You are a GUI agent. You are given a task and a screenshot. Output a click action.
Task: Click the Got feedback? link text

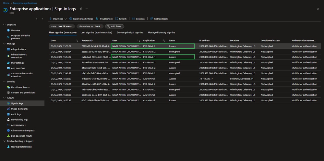point(161,19)
